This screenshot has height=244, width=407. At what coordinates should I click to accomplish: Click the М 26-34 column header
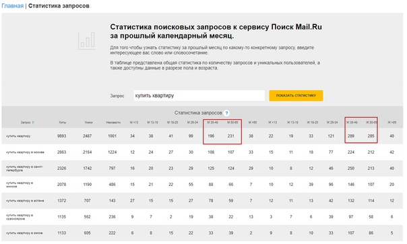(192, 123)
